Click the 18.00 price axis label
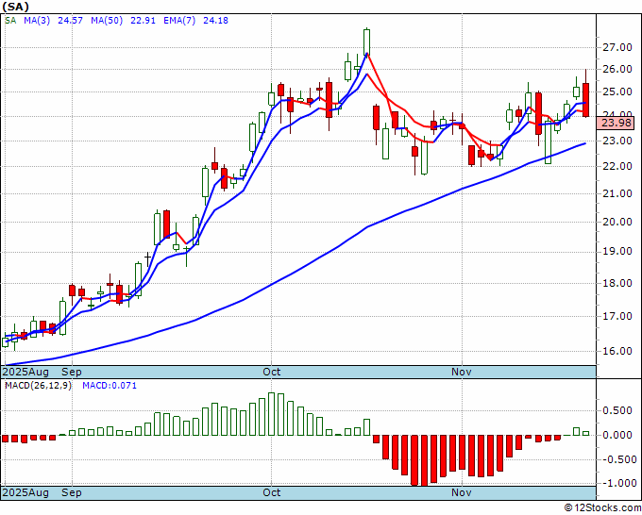The width and height of the screenshot is (642, 515). point(617,283)
